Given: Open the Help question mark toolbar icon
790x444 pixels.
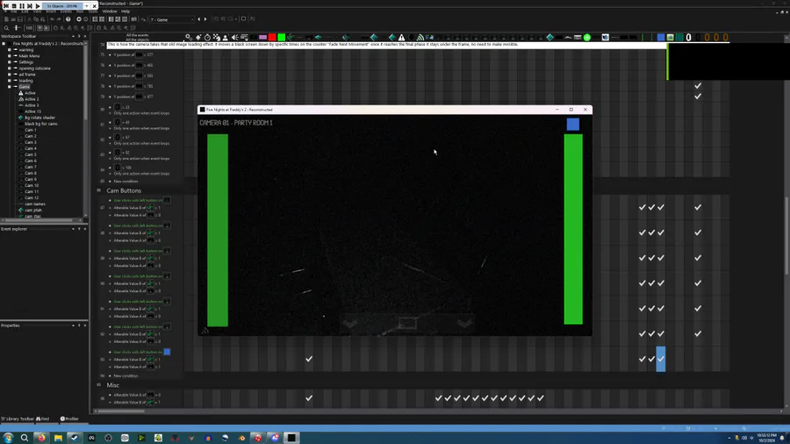Looking at the screenshot, I should (68, 19).
